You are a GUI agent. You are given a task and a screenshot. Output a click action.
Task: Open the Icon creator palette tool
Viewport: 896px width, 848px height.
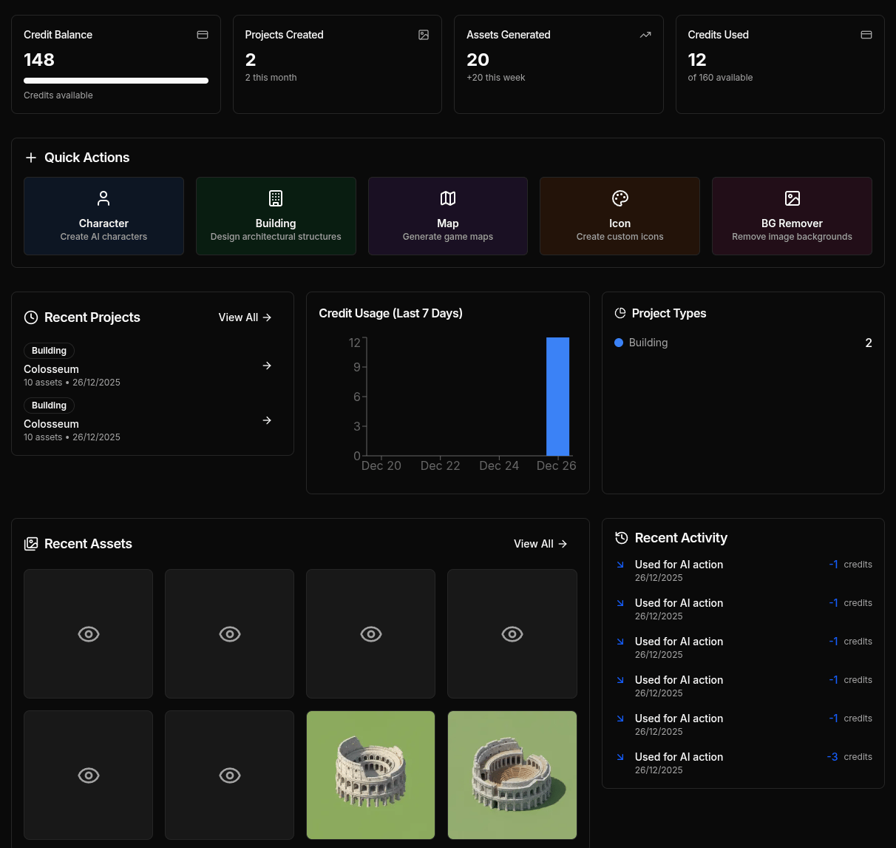[620, 198]
